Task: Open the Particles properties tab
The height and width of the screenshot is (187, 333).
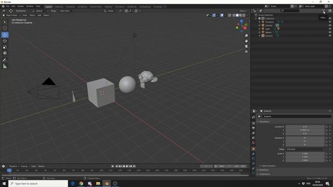Action: (253, 158)
